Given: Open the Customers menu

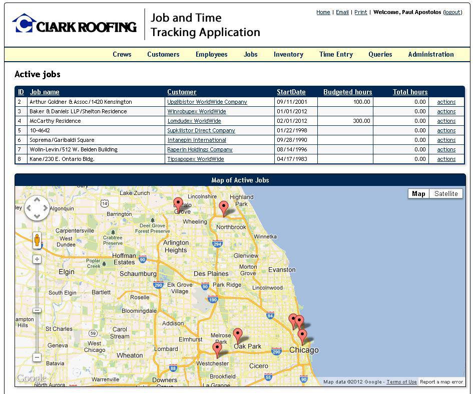Looking at the screenshot, I should [x=163, y=55].
